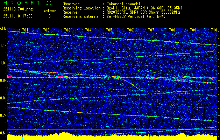Image resolution: width=220 pixels, height=140 pixels.
Task: Click the 1704 time marker
Action: click(87, 30)
